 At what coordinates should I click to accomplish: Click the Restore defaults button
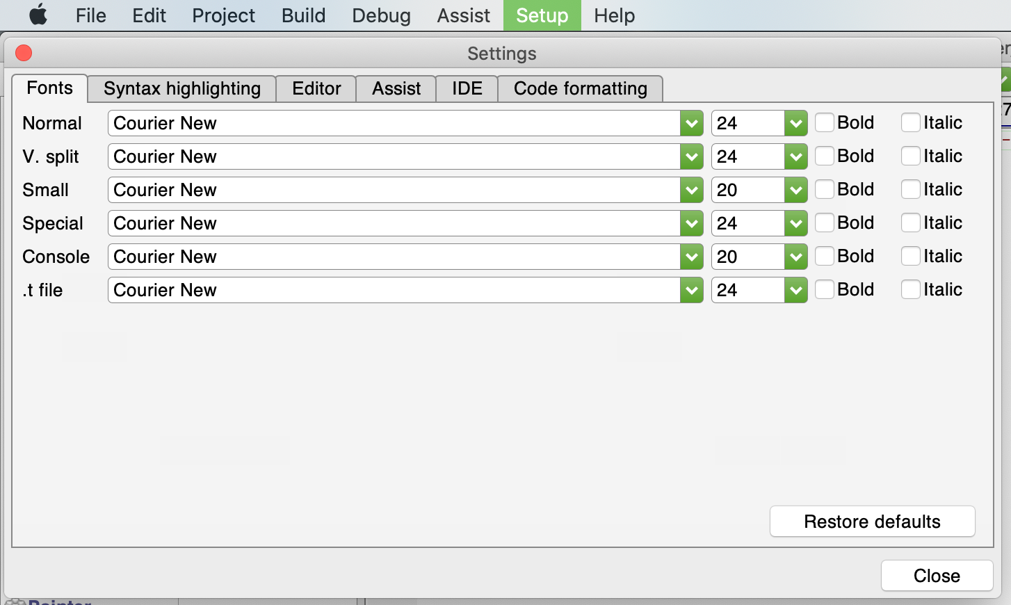tap(872, 522)
